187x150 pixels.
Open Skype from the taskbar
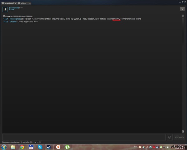(x=40, y=147)
